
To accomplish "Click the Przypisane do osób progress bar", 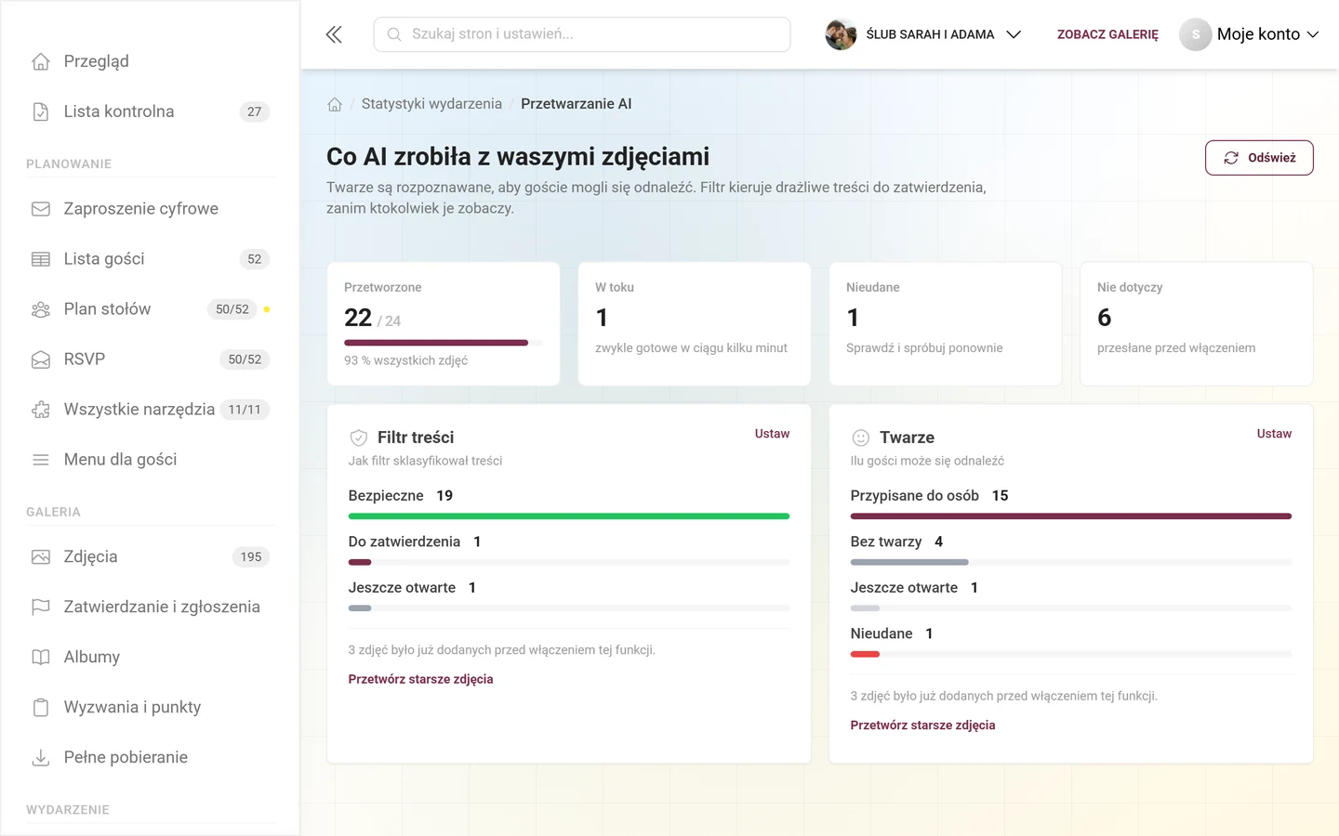I will pos(1071,516).
